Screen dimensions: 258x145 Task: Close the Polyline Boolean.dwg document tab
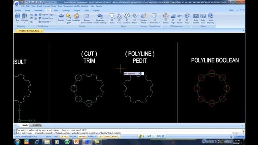pyautogui.click(x=42, y=31)
